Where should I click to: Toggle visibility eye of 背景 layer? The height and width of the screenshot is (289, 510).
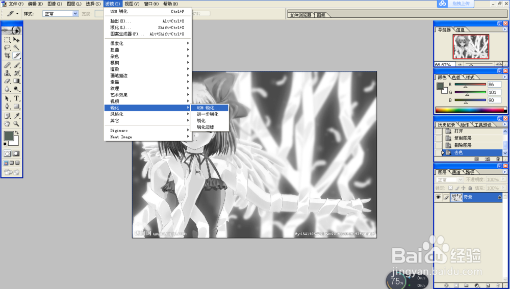click(438, 197)
